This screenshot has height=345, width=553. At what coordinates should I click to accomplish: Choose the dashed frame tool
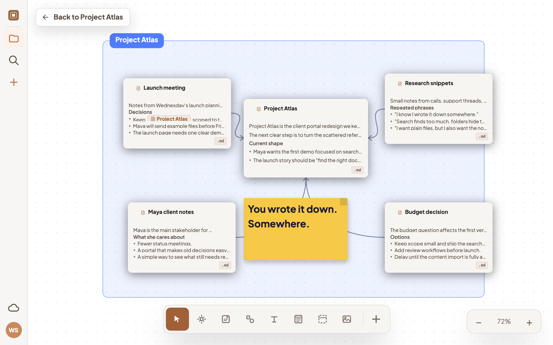pyautogui.click(x=323, y=319)
